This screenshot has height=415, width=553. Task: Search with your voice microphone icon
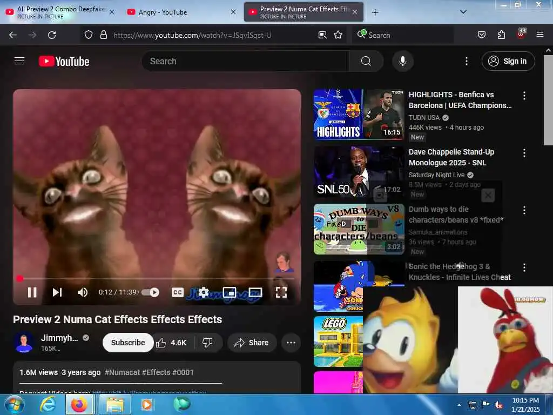[403, 61]
